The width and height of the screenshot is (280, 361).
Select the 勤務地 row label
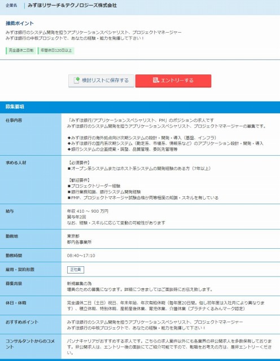pyautogui.click(x=12, y=236)
